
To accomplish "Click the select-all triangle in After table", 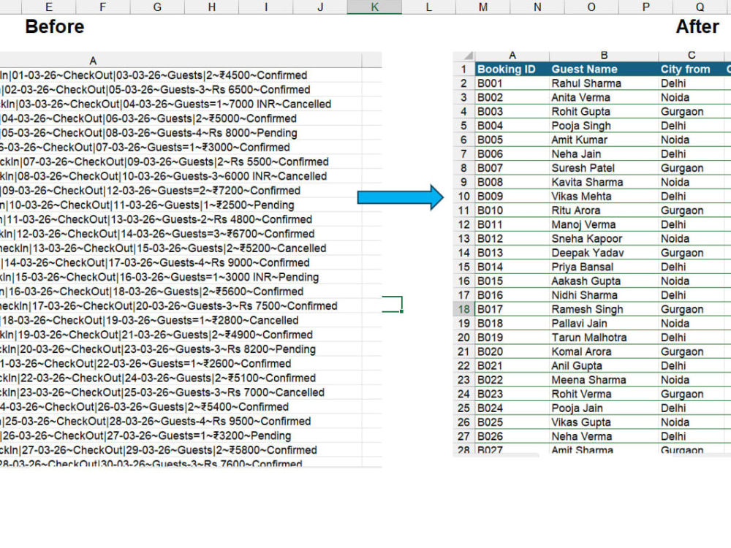I will pos(468,56).
